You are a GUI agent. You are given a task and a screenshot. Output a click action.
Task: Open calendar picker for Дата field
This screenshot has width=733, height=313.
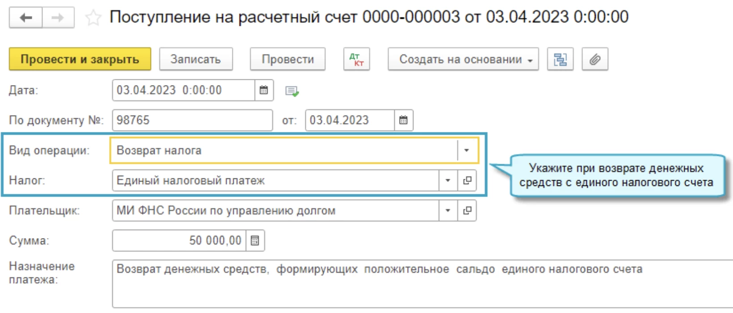point(264,91)
